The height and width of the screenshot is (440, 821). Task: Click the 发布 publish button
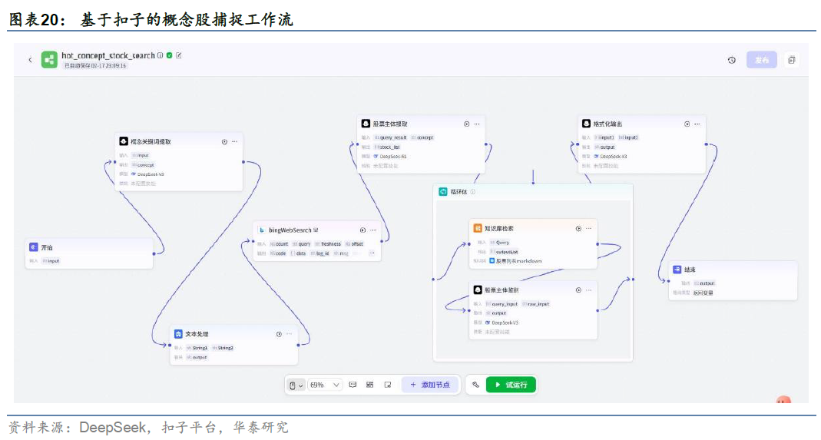coord(761,60)
